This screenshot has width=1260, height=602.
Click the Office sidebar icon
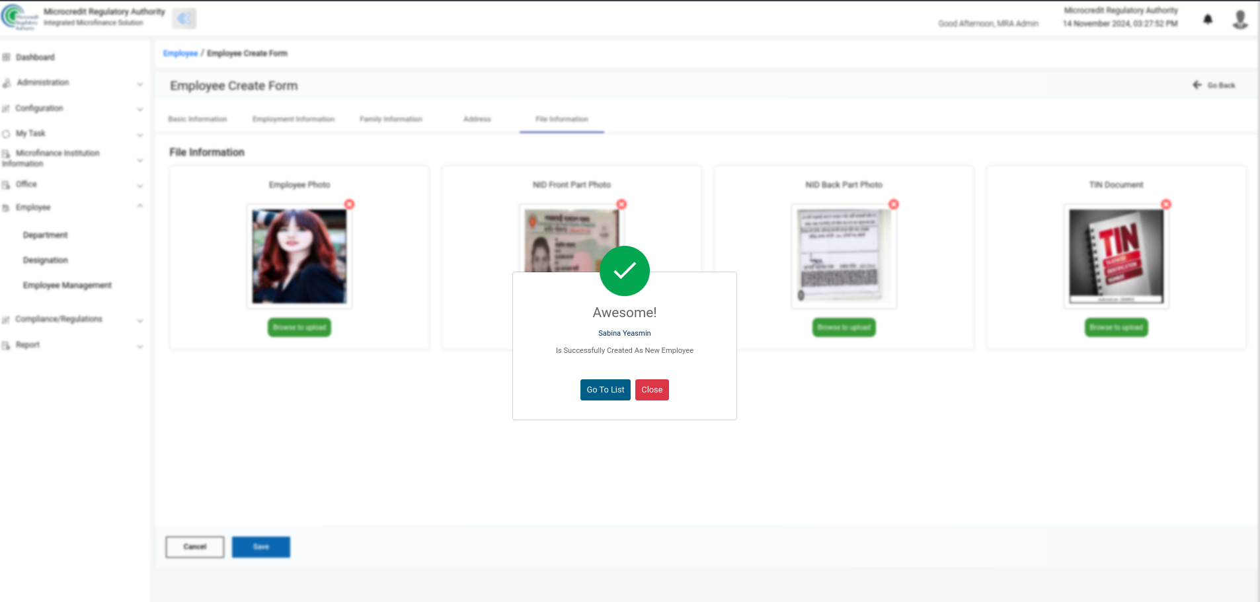point(6,185)
